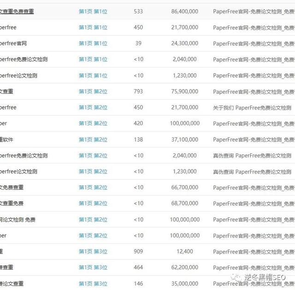Image resolution: width=295 pixels, height=290 pixels.
Task: Click the 第1页 第3位 rank in the 909 row
Action: pyautogui.click(x=93, y=251)
